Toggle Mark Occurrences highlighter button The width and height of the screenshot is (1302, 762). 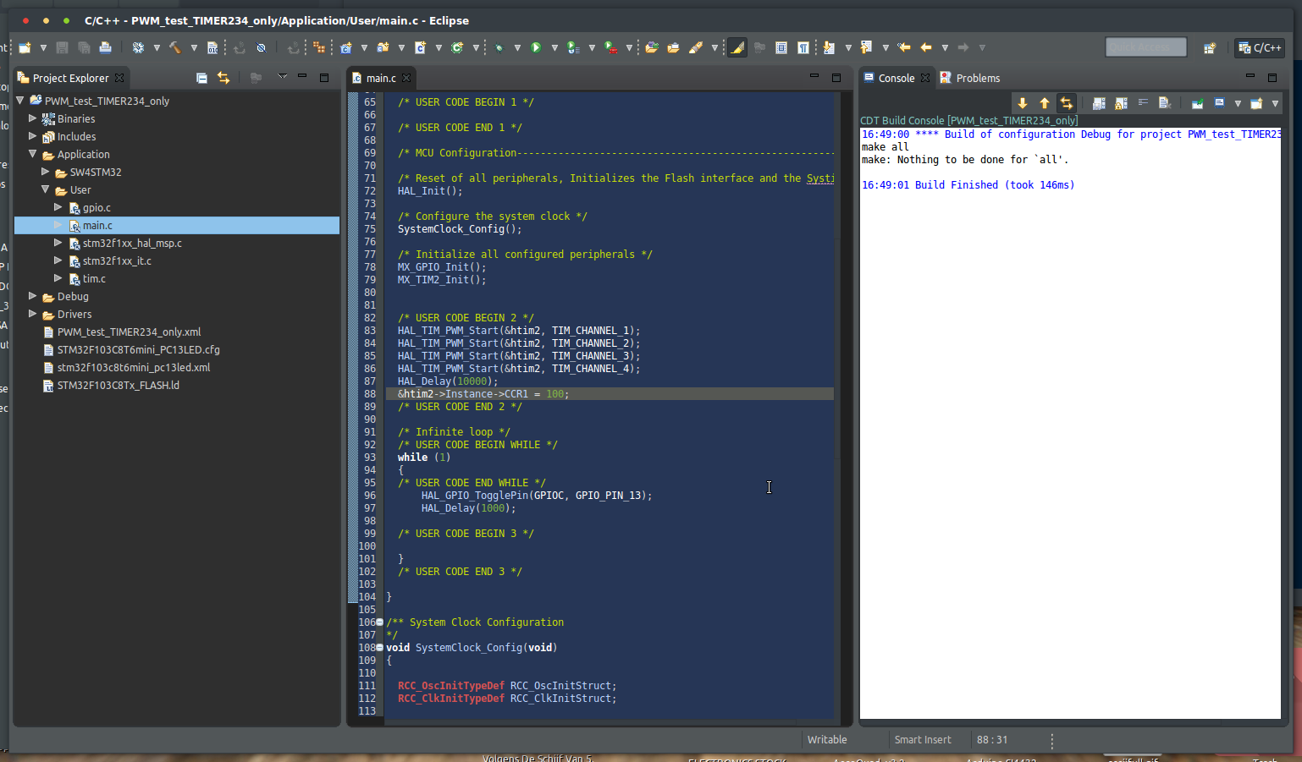(x=737, y=47)
